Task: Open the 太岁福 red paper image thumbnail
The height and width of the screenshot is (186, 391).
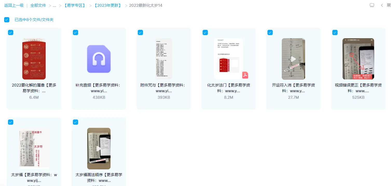Action: click(x=34, y=149)
